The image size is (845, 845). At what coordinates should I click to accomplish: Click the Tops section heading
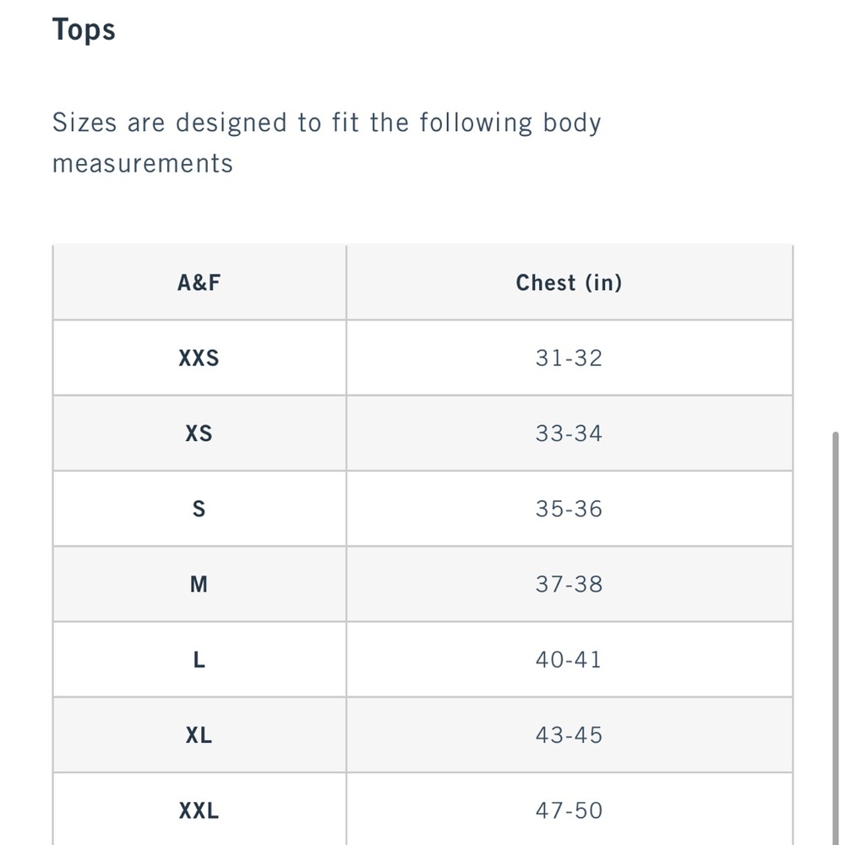[84, 30]
